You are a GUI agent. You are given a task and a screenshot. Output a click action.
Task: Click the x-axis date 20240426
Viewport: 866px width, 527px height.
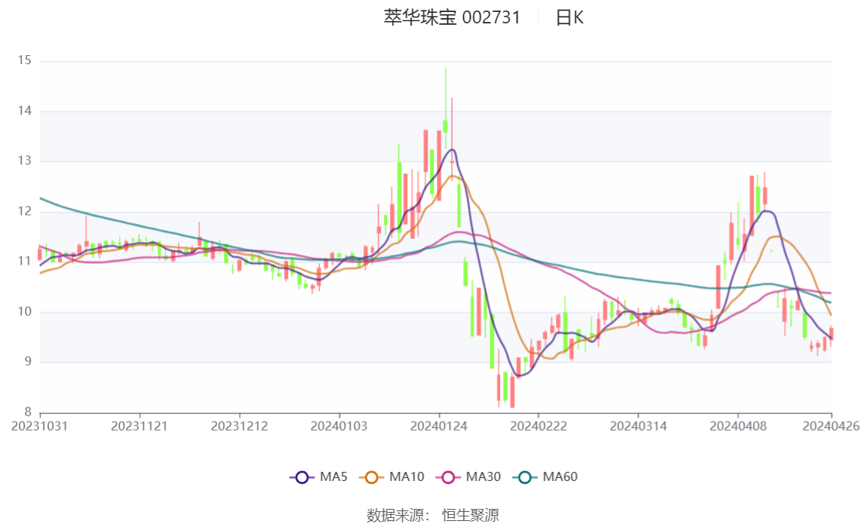[831, 426]
